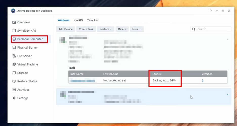Click the Settings gear icon

(14, 98)
